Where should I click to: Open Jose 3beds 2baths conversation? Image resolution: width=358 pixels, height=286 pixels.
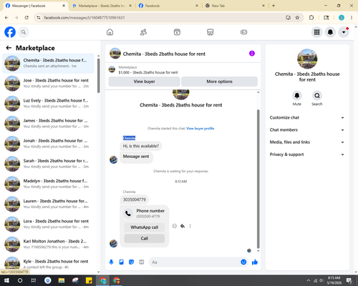[48, 84]
